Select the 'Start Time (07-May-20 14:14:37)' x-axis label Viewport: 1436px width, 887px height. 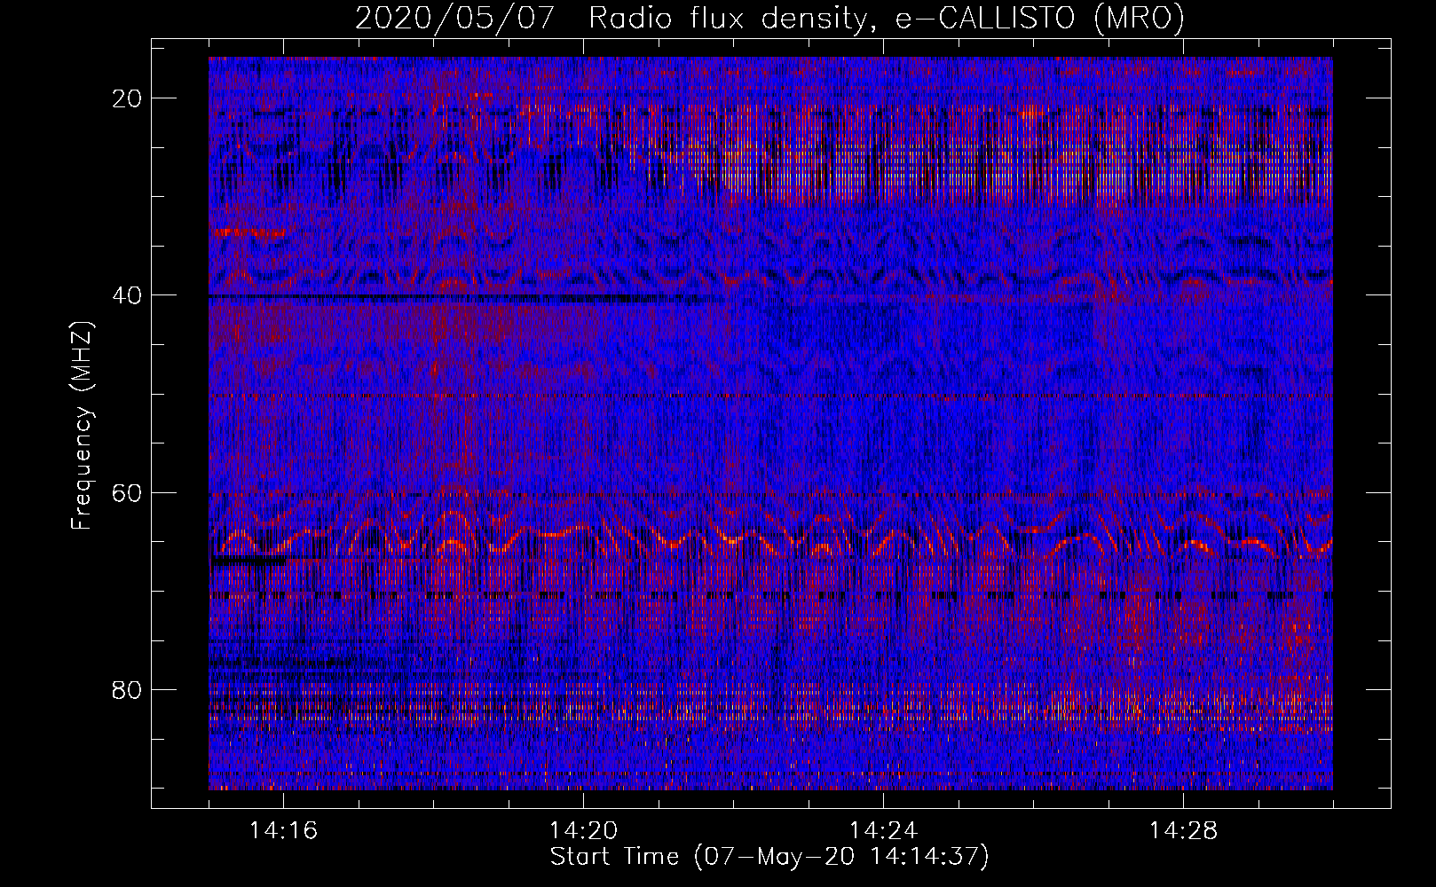(x=769, y=857)
